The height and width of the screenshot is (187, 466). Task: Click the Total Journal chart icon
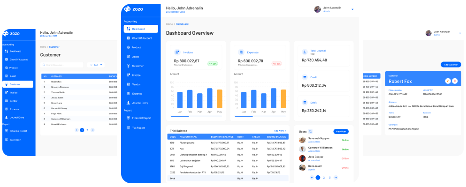coord(305,52)
